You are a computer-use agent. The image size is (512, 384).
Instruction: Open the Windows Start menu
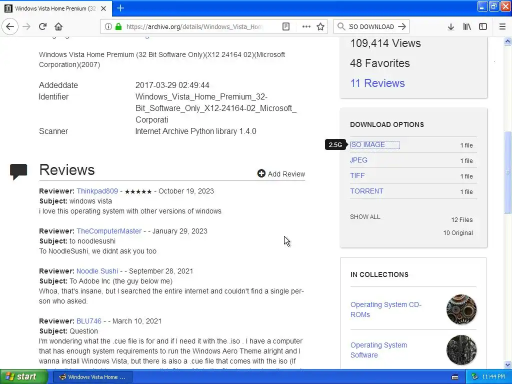point(24,377)
